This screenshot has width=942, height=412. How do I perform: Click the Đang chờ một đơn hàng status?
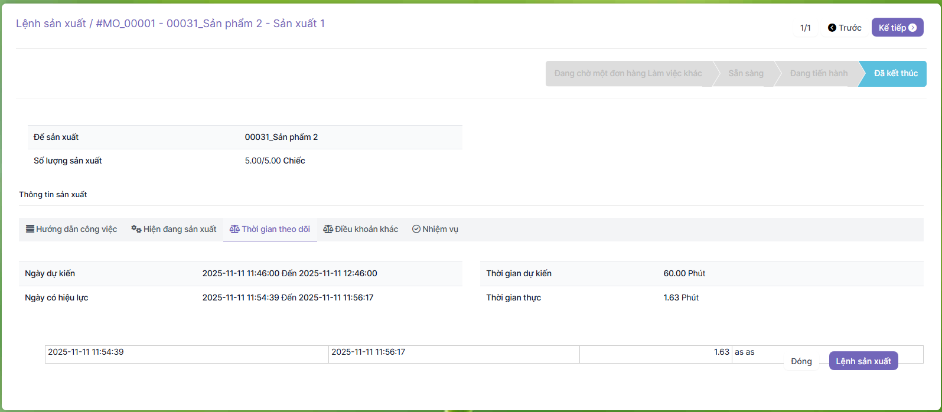[628, 73]
